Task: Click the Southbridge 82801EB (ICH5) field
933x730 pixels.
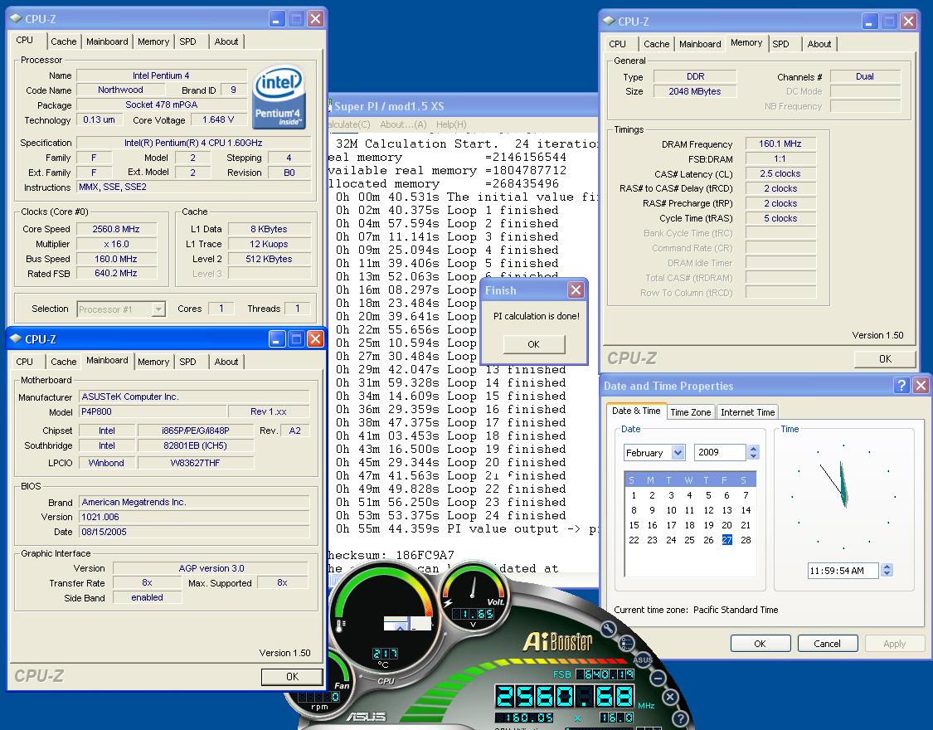Action: pyautogui.click(x=195, y=445)
